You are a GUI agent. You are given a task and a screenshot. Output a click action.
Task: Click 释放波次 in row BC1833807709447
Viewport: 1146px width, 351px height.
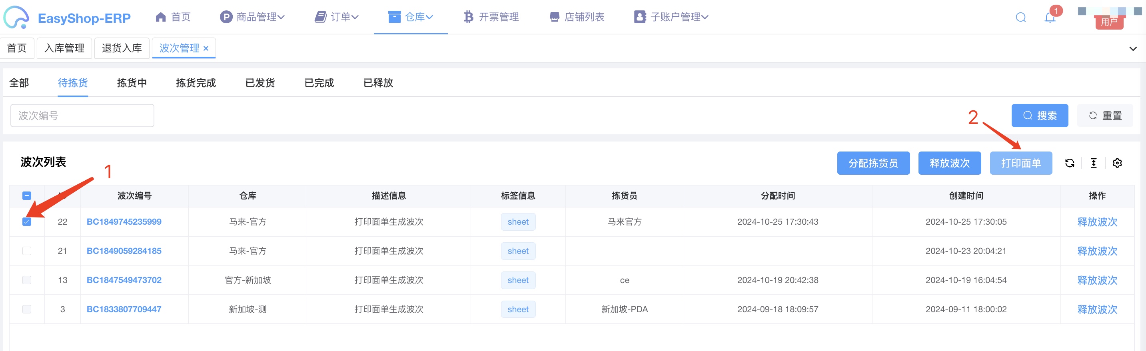(1097, 309)
